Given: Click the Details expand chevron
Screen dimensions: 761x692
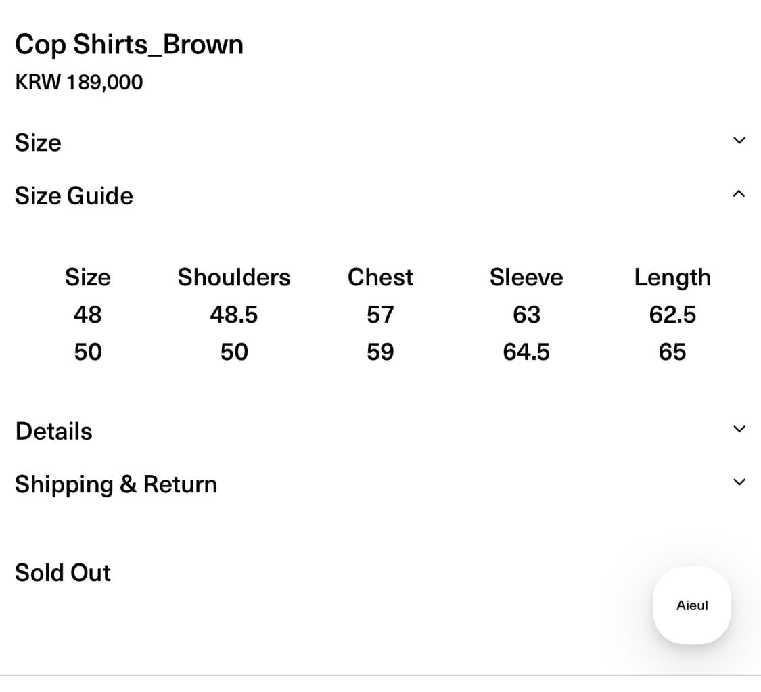Looking at the screenshot, I should (739, 428).
